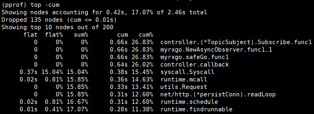Click the 0.33s cum value of utils.Request

119,87
